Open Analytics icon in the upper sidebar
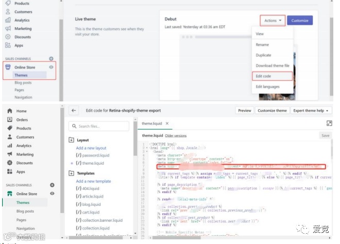The height and width of the screenshot is (244, 340). point(8,20)
